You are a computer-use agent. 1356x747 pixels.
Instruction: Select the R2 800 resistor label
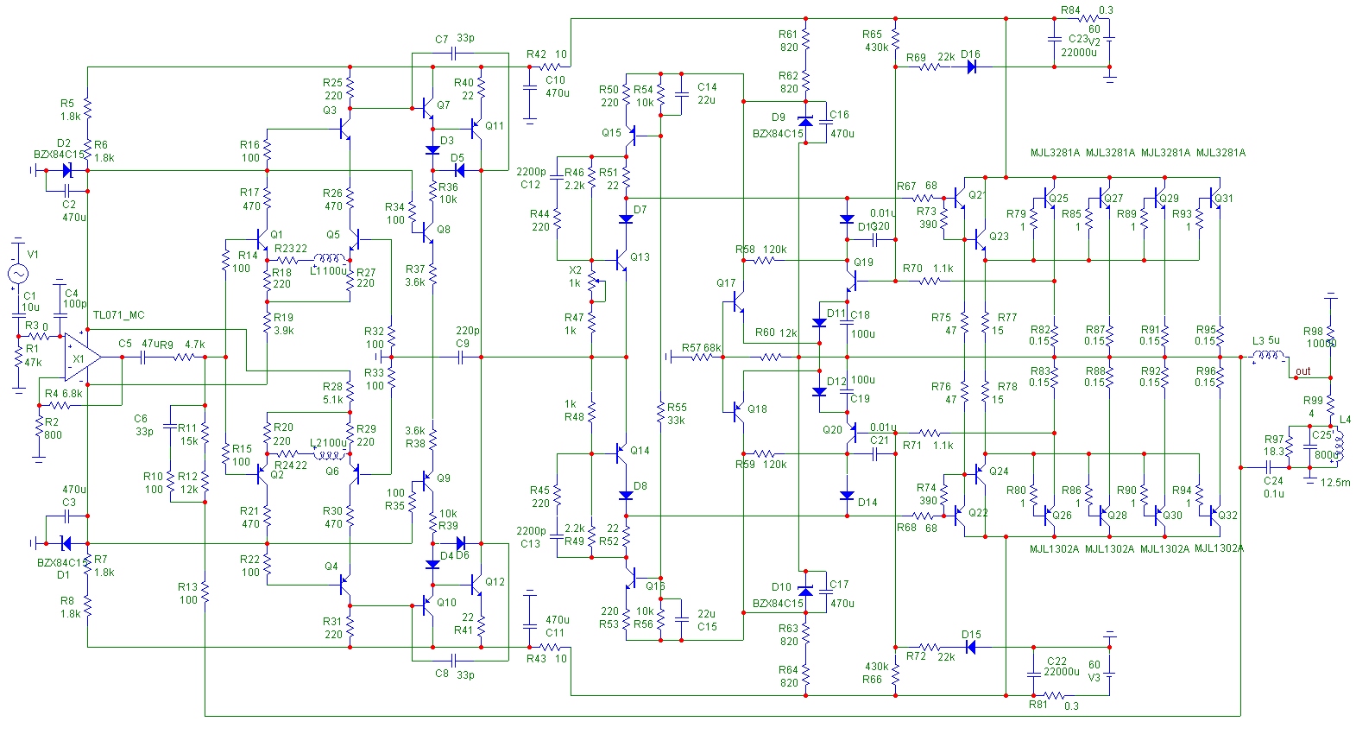tap(53, 429)
